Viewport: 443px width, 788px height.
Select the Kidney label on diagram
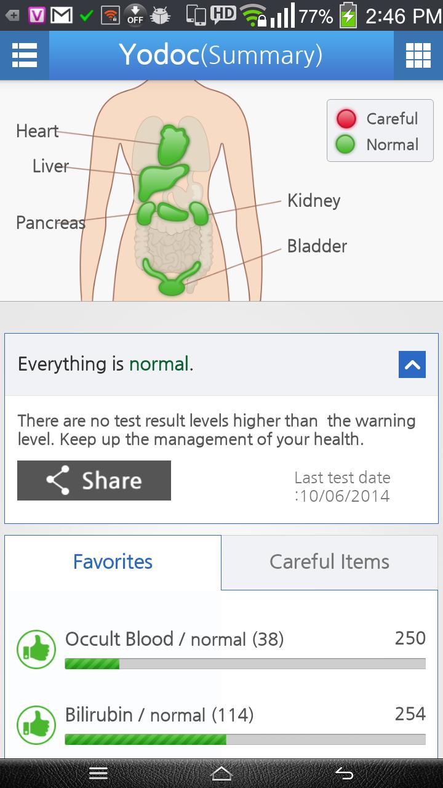tap(314, 201)
